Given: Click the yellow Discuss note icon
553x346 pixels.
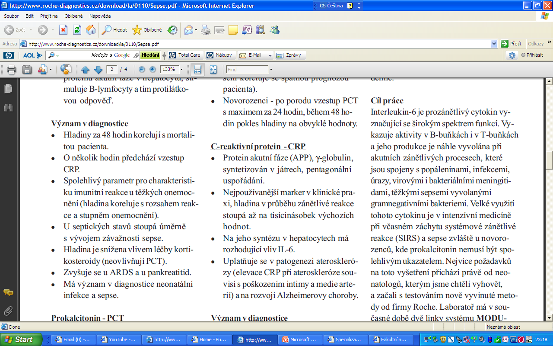Looking at the screenshot, I should point(233,30).
